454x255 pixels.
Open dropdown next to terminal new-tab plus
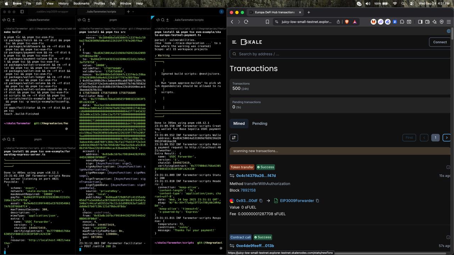(x=133, y=12)
